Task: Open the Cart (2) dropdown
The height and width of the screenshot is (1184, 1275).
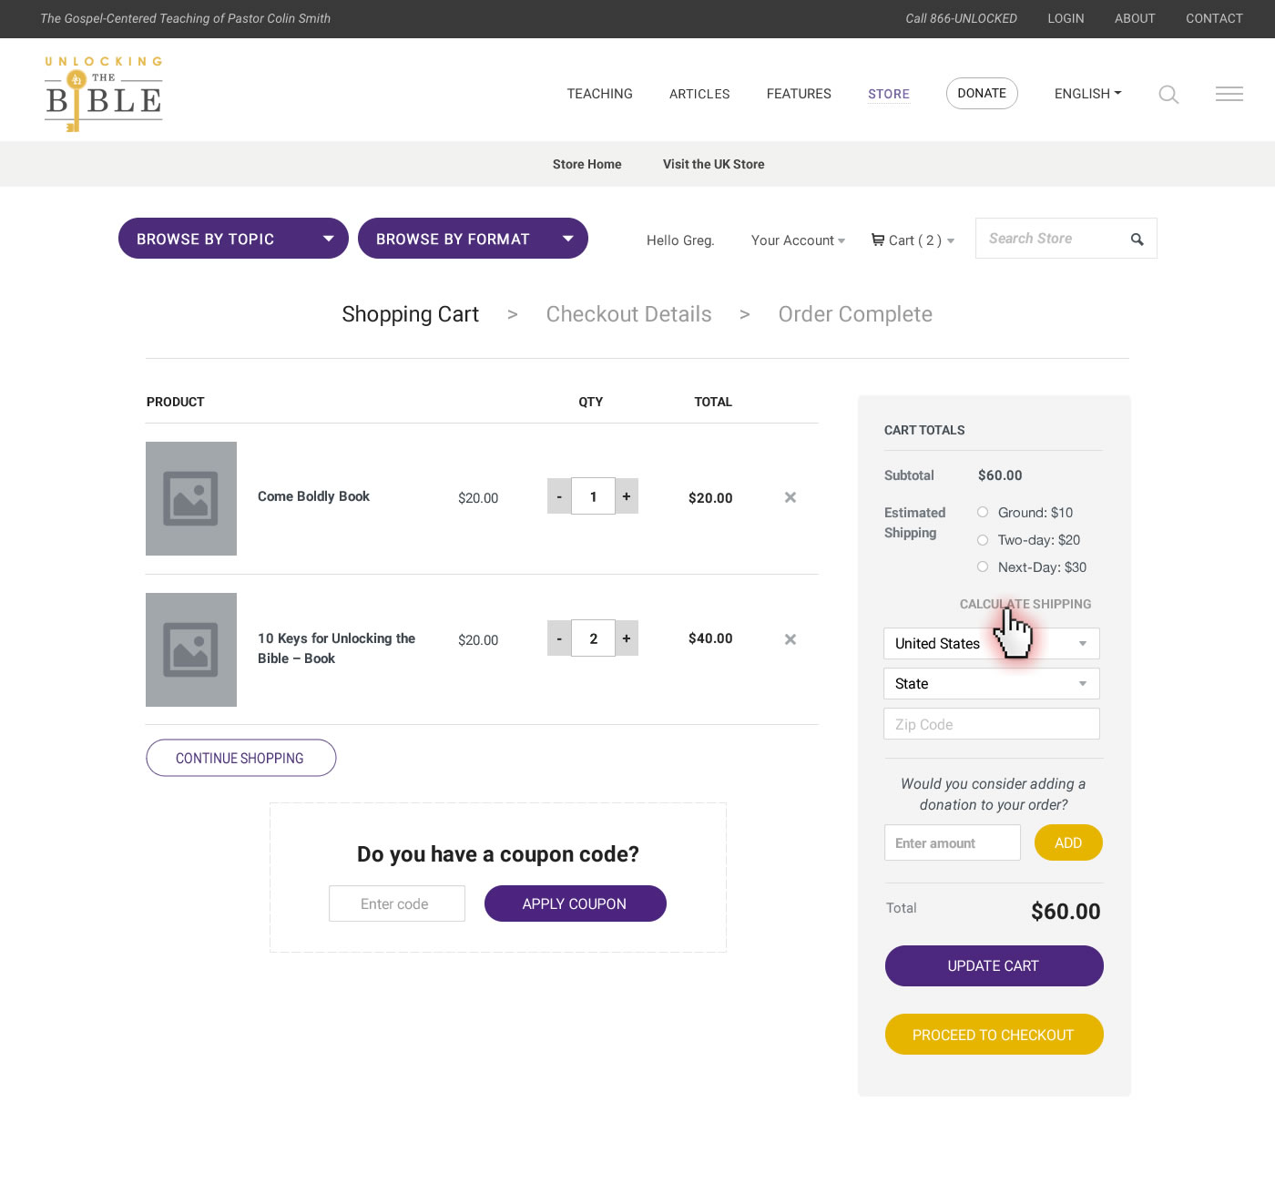Action: [x=913, y=240]
